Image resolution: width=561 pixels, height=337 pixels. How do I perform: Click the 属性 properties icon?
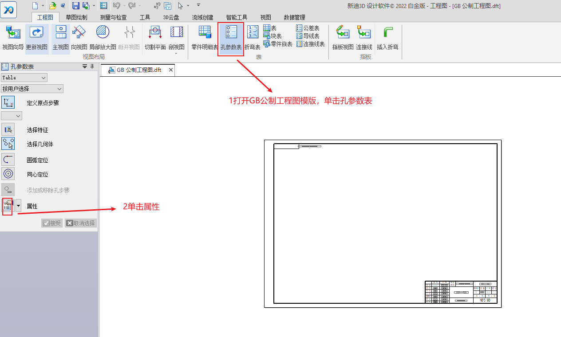pyautogui.click(x=8, y=206)
